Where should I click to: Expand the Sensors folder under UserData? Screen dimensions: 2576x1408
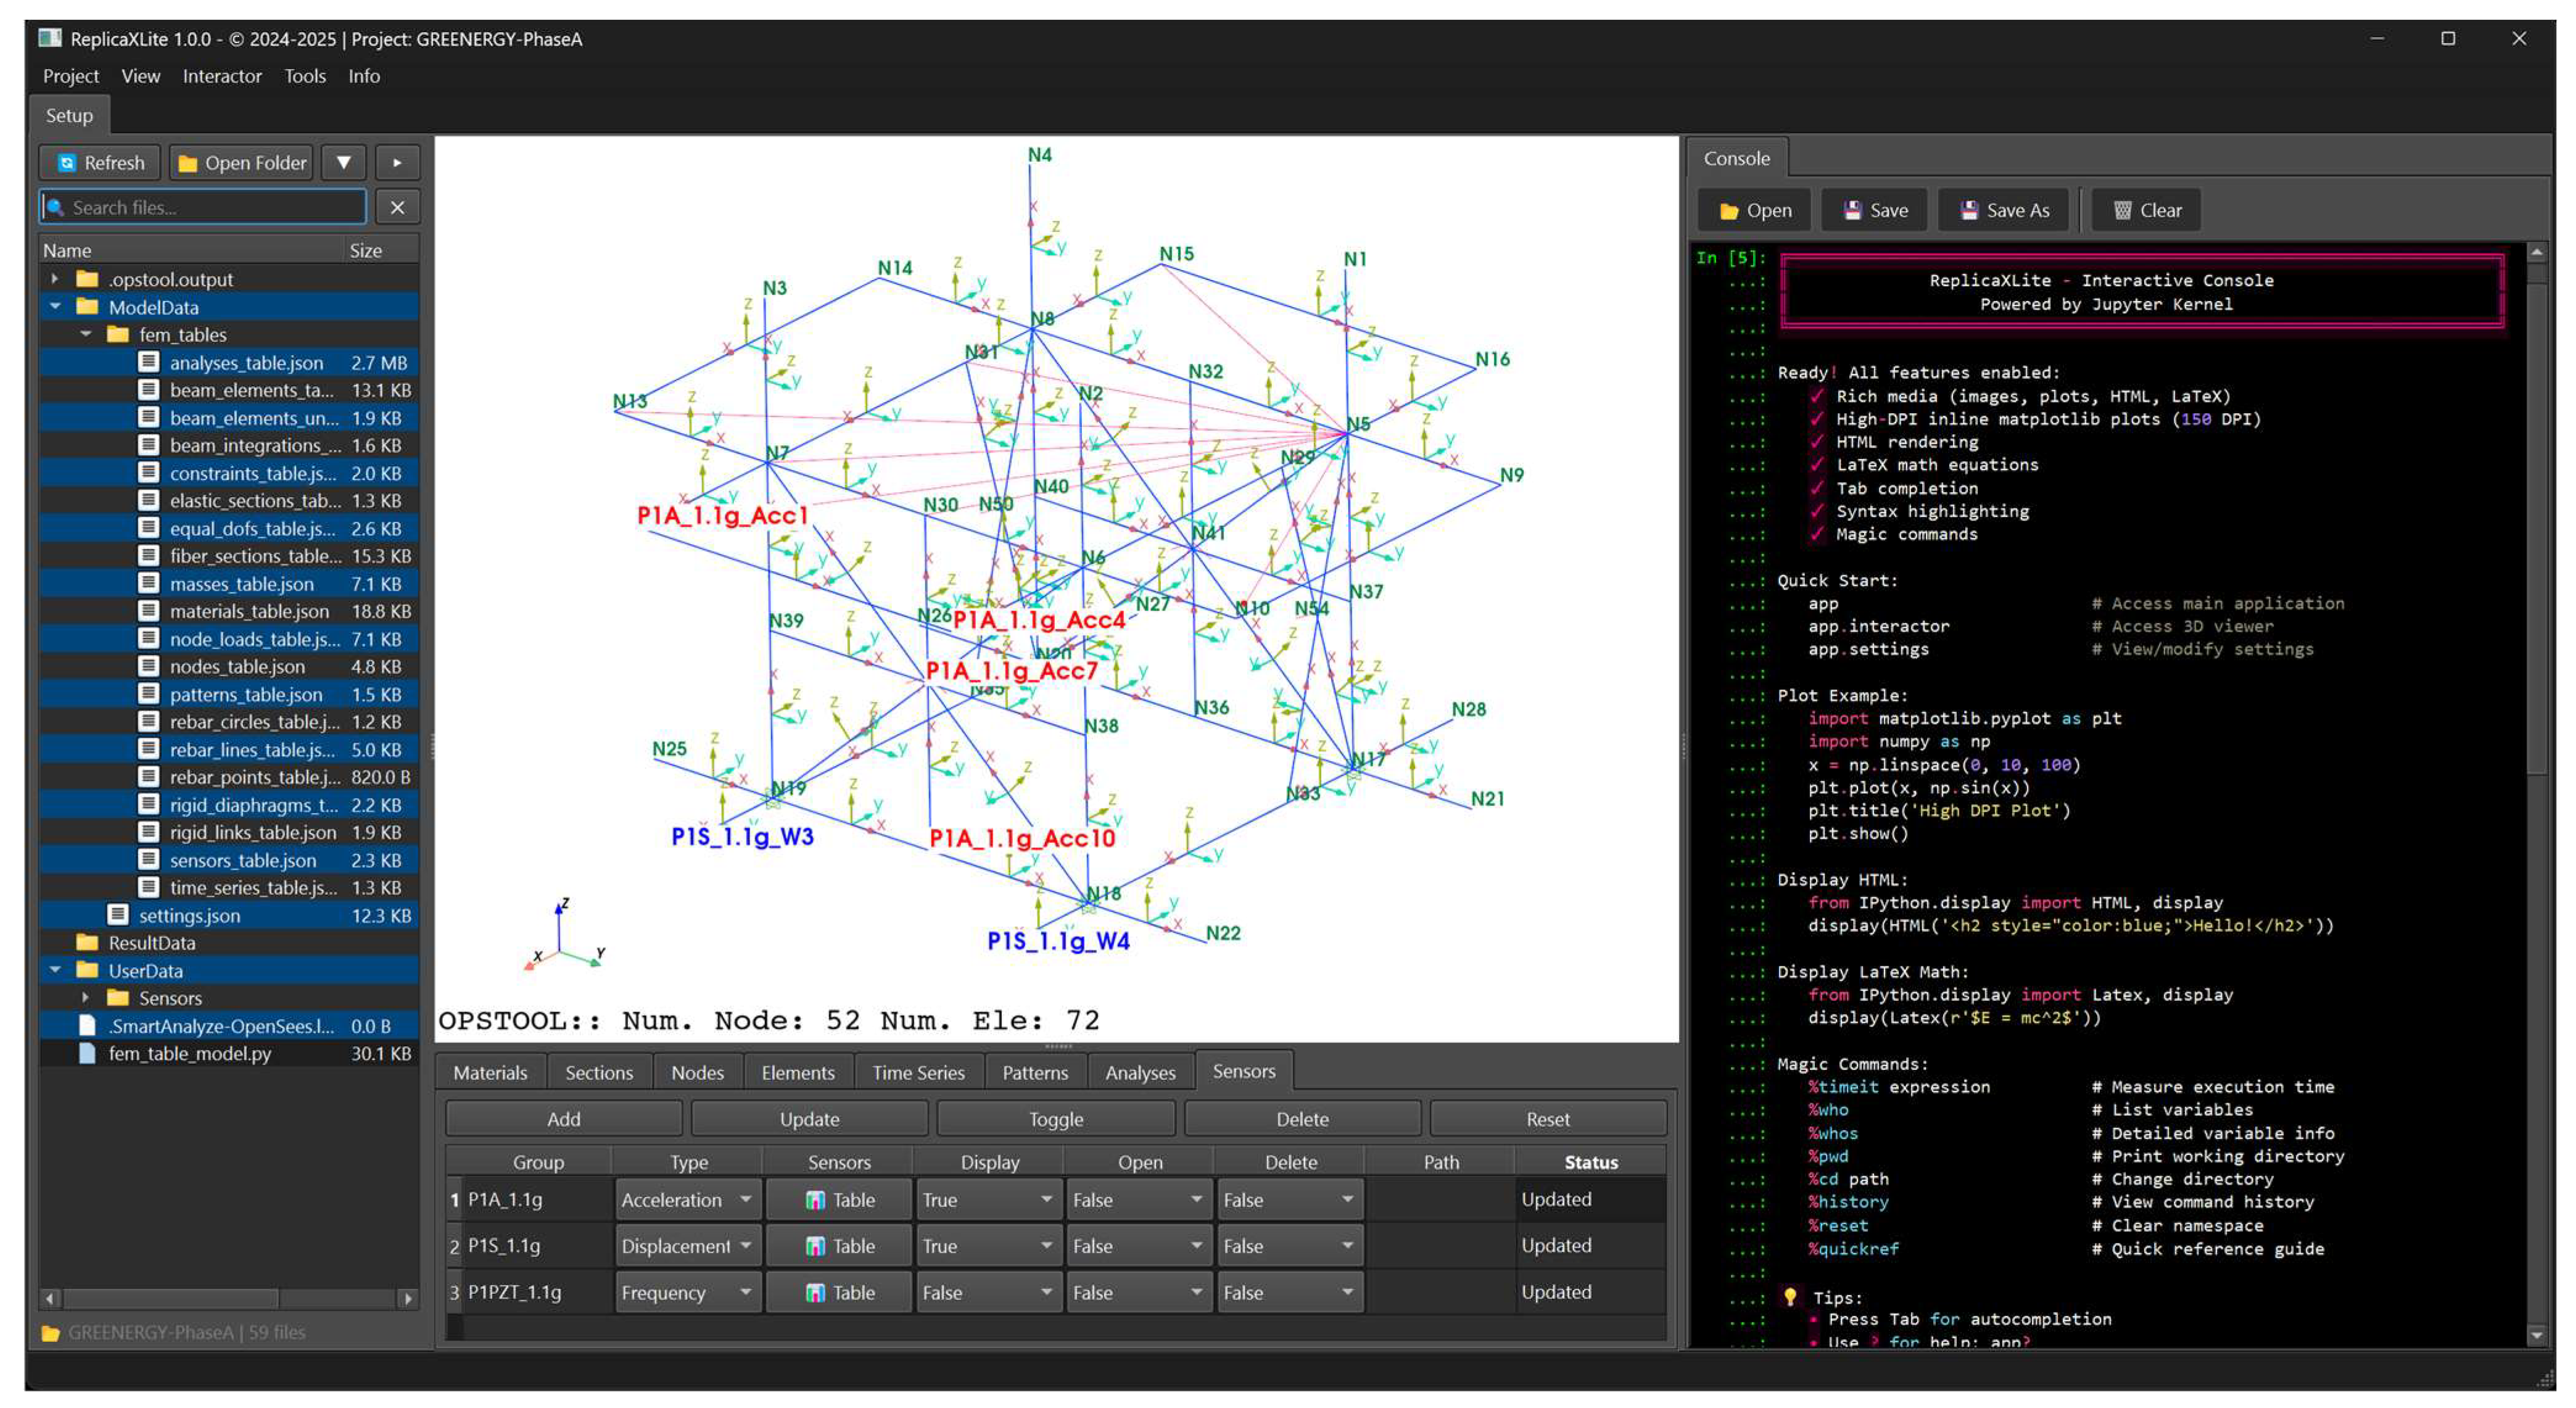pyautogui.click(x=85, y=998)
